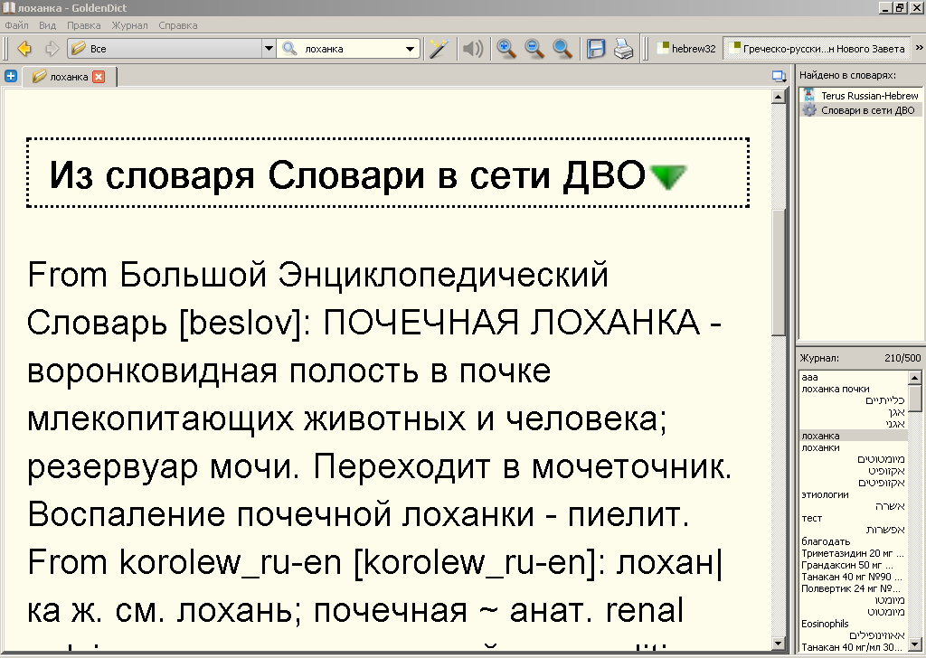This screenshot has height=658, width=926.
Task: Click the article scrollbar's up arrow
Action: [779, 97]
